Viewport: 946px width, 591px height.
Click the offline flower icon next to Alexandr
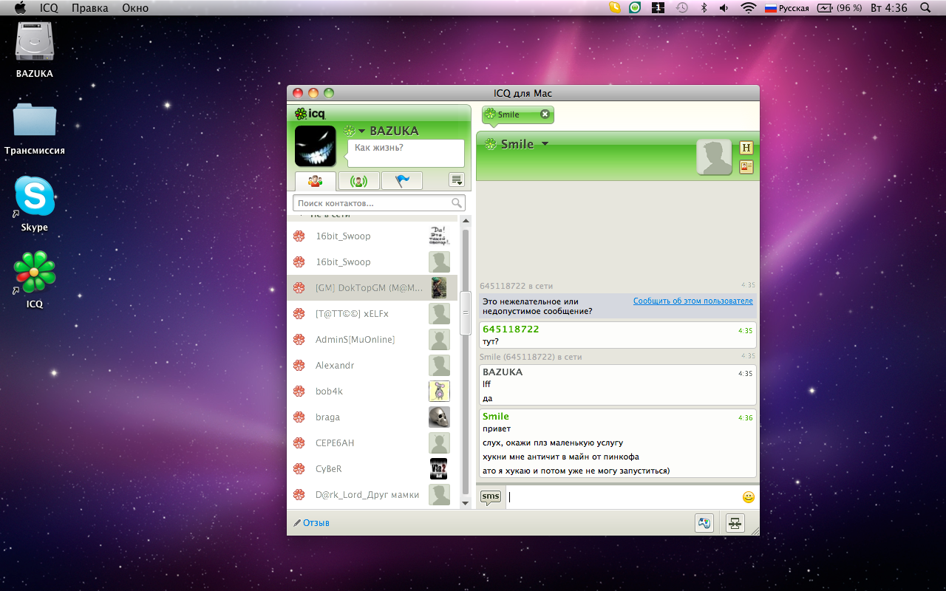click(299, 365)
